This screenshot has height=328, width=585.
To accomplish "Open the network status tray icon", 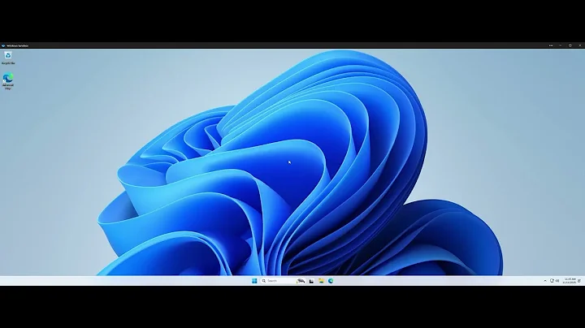I will click(552, 281).
